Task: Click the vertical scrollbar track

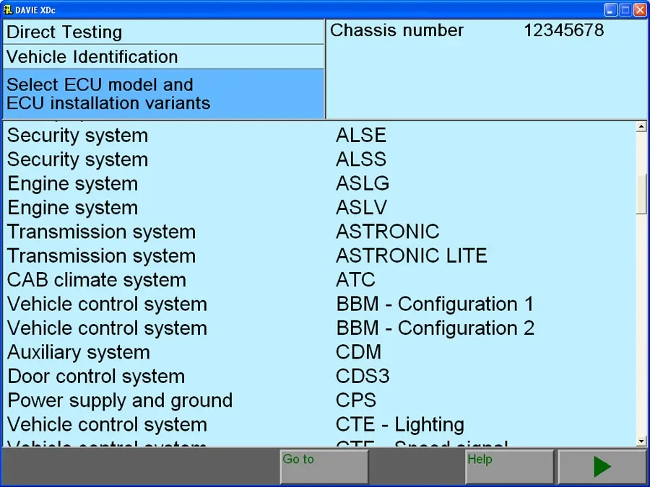Action: click(x=640, y=325)
